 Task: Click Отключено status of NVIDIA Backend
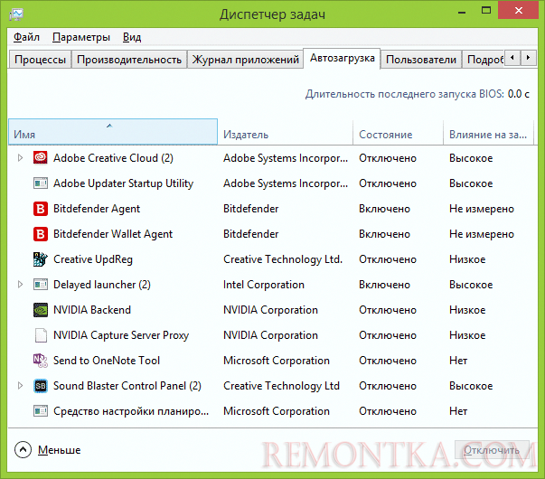coord(388,310)
